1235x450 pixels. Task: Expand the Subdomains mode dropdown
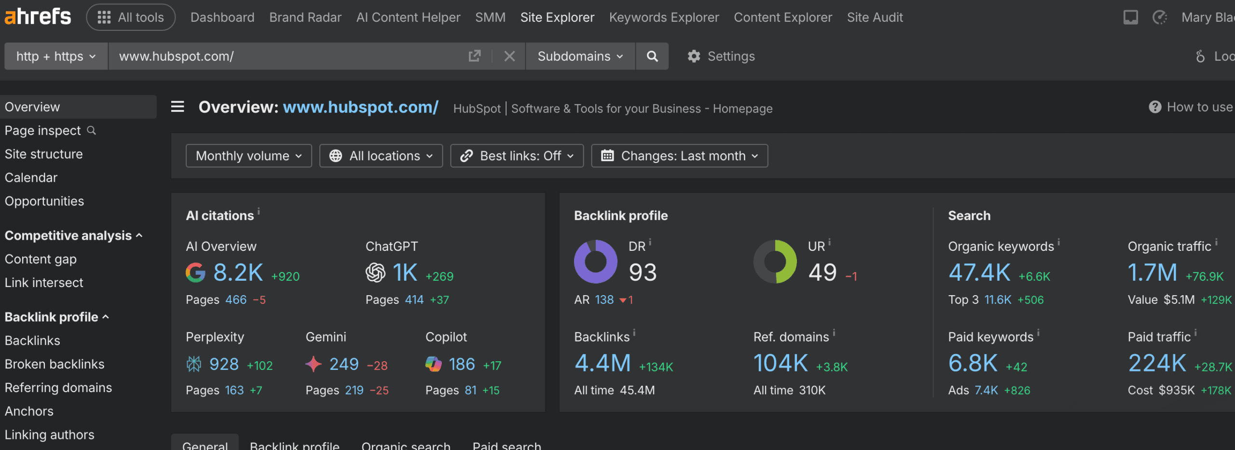(x=580, y=56)
